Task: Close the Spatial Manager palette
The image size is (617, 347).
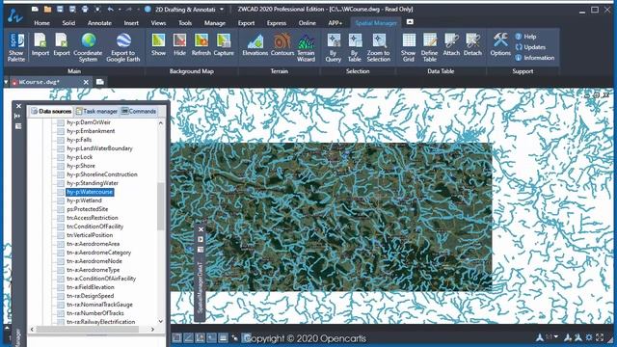Action: 18,106
